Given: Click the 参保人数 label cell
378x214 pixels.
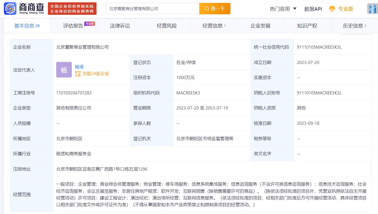Looking at the screenshot, I should pos(151,123).
